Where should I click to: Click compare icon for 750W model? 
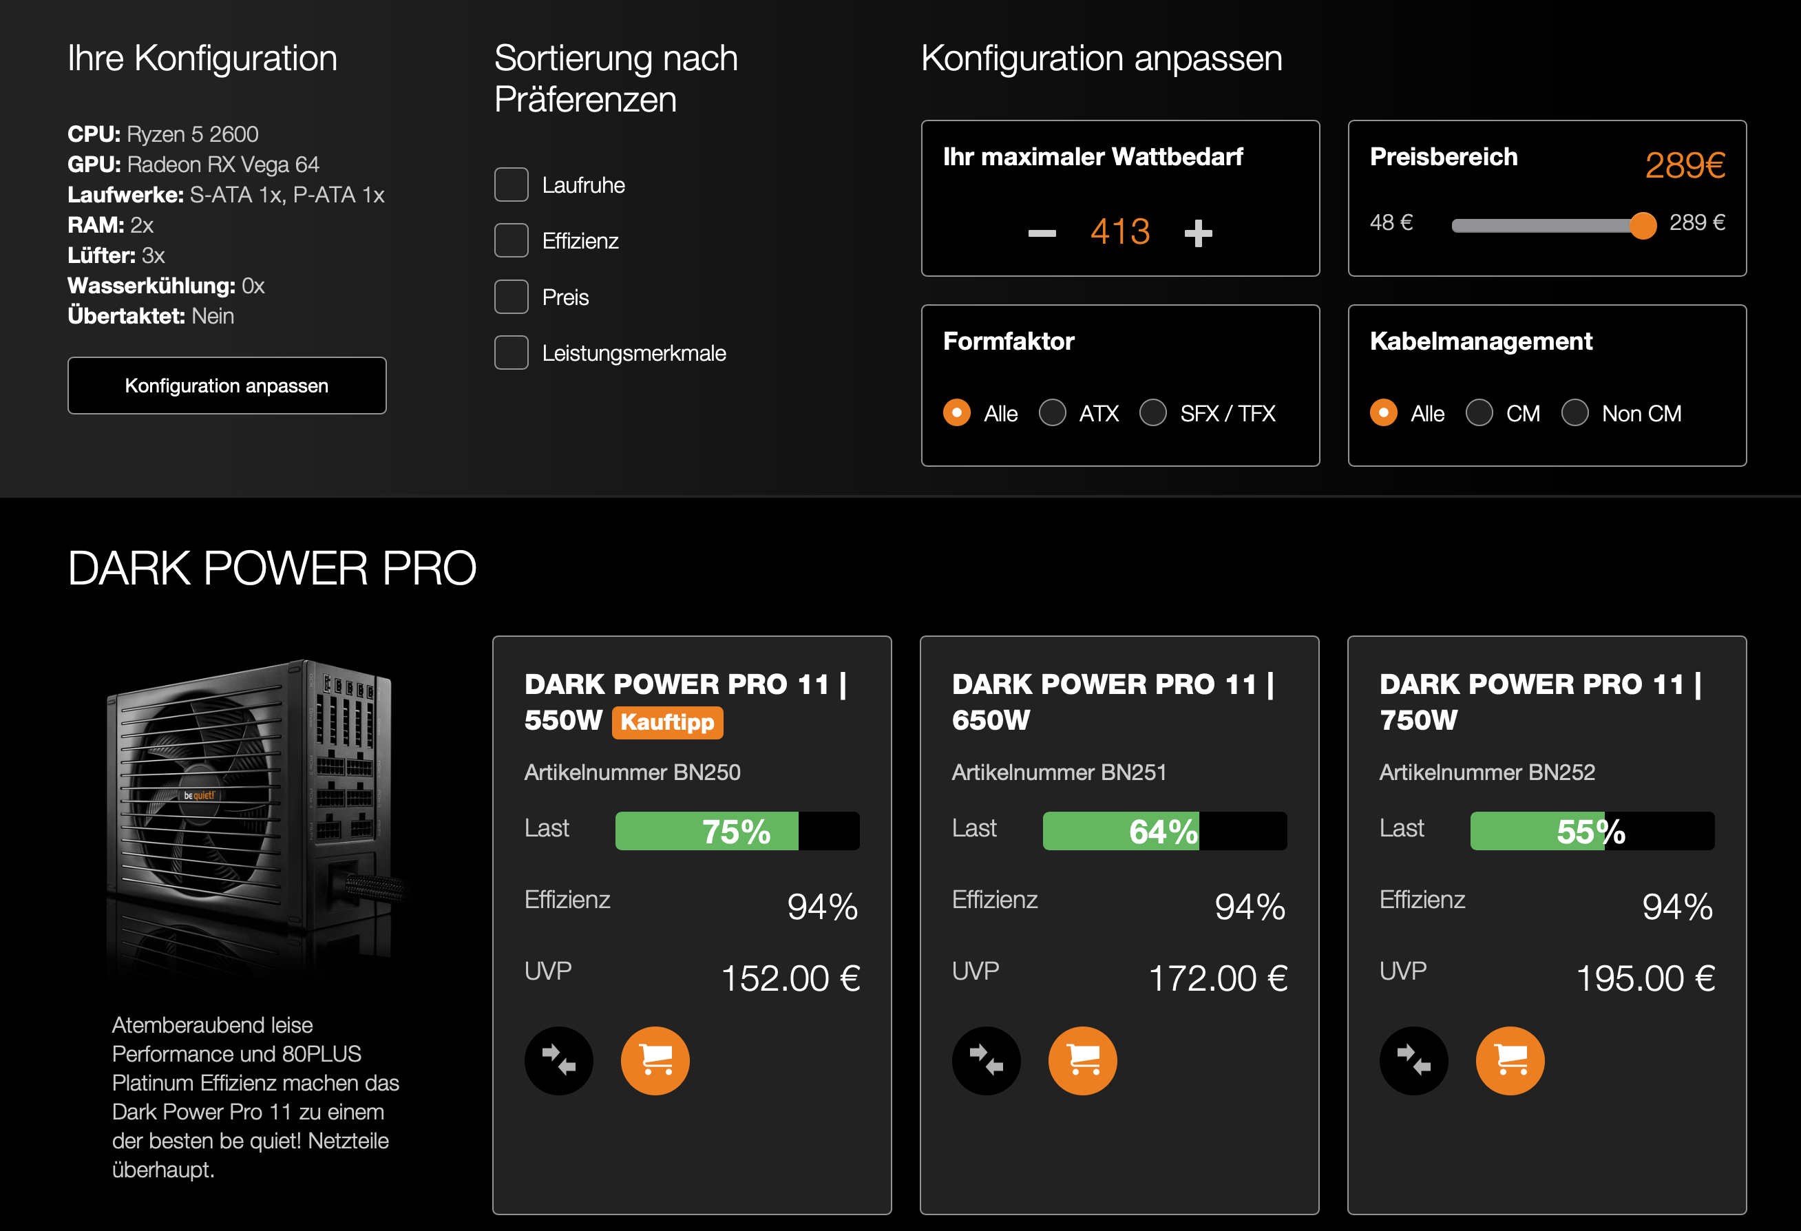(x=1413, y=1060)
